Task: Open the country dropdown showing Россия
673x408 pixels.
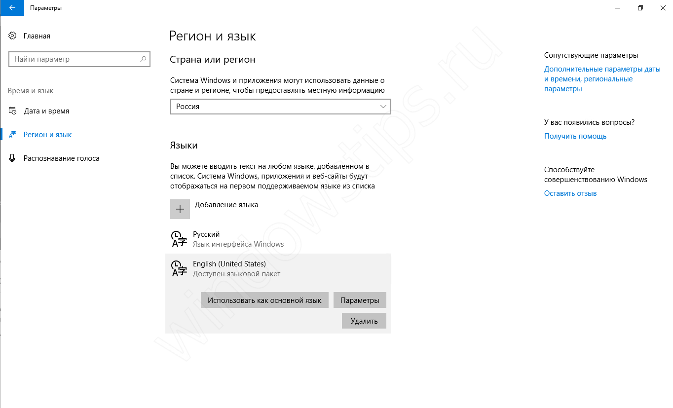Action: click(280, 107)
